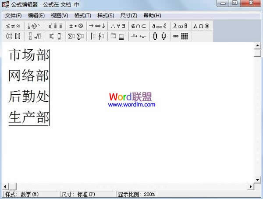This screenshot has width=263, height=199.
Task: Open the operator symbols palette (±•⊗)
Action: click(76, 26)
